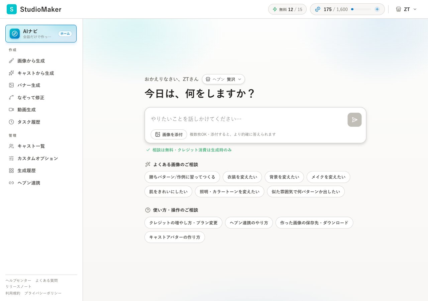Click the link icon beside ヘブン連携
Image resolution: width=428 pixels, height=301 pixels.
[11, 183]
